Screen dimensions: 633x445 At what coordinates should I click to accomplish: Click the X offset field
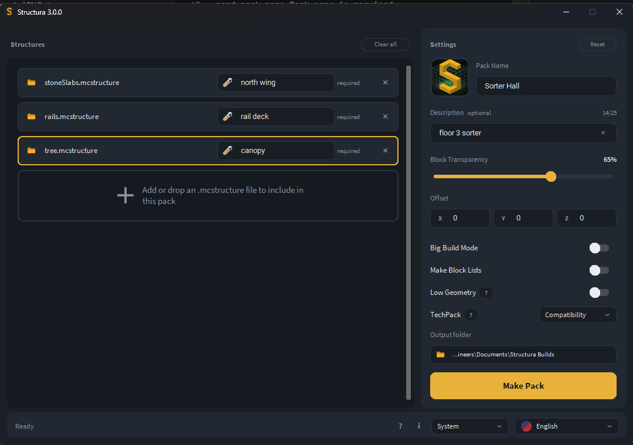click(x=460, y=218)
